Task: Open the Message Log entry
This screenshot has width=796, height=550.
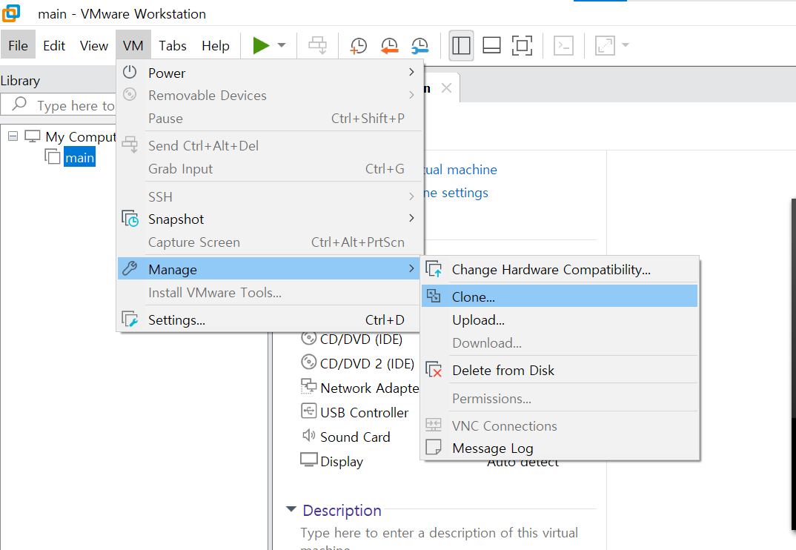Action: coord(560,448)
